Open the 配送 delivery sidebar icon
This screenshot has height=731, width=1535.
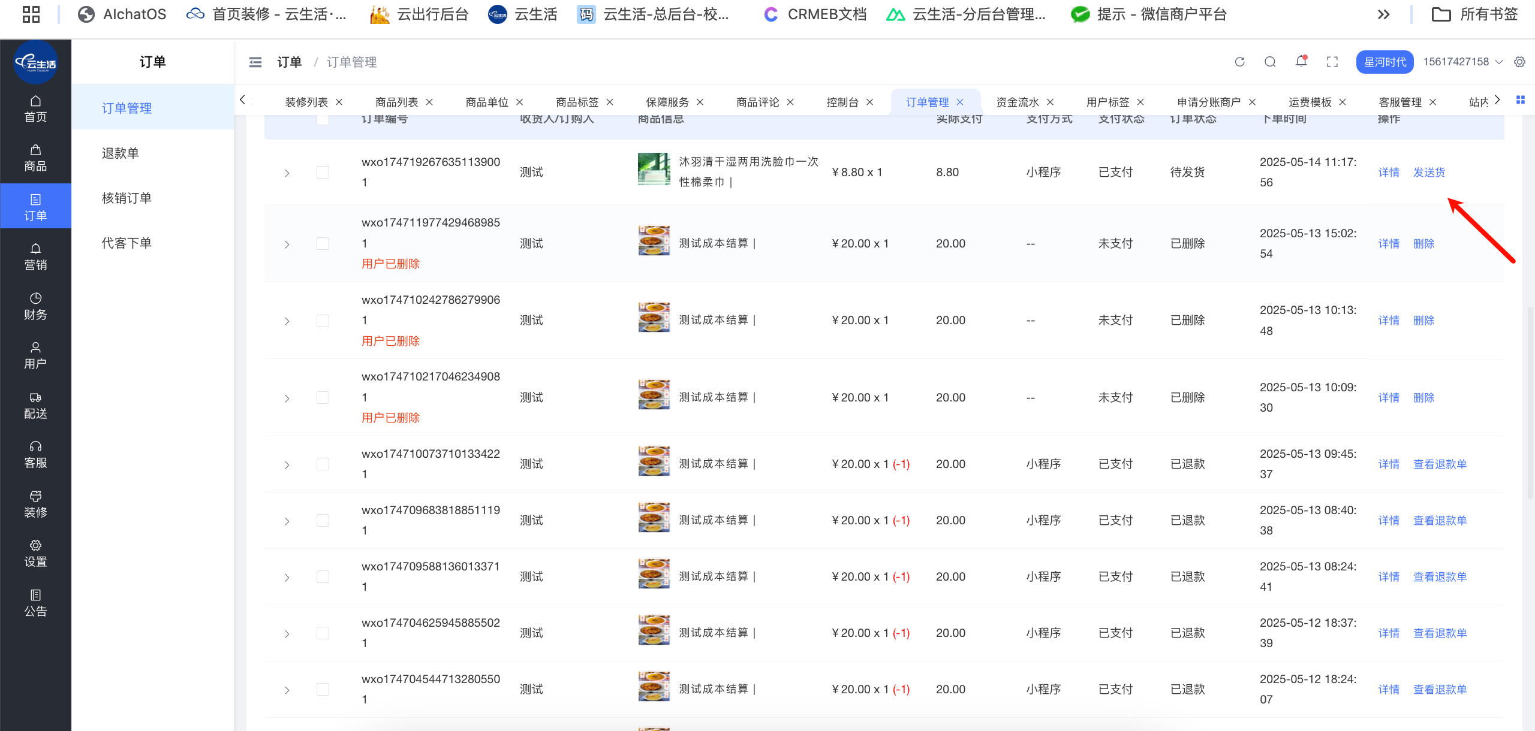[35, 406]
